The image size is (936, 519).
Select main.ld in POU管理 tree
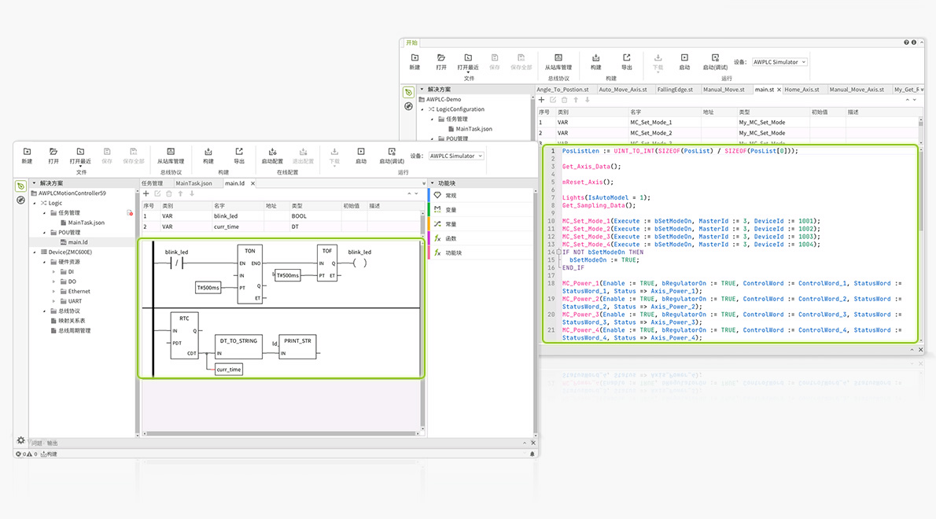(x=77, y=242)
